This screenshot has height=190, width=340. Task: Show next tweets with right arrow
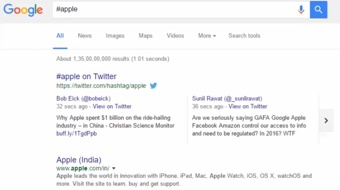pos(326,120)
